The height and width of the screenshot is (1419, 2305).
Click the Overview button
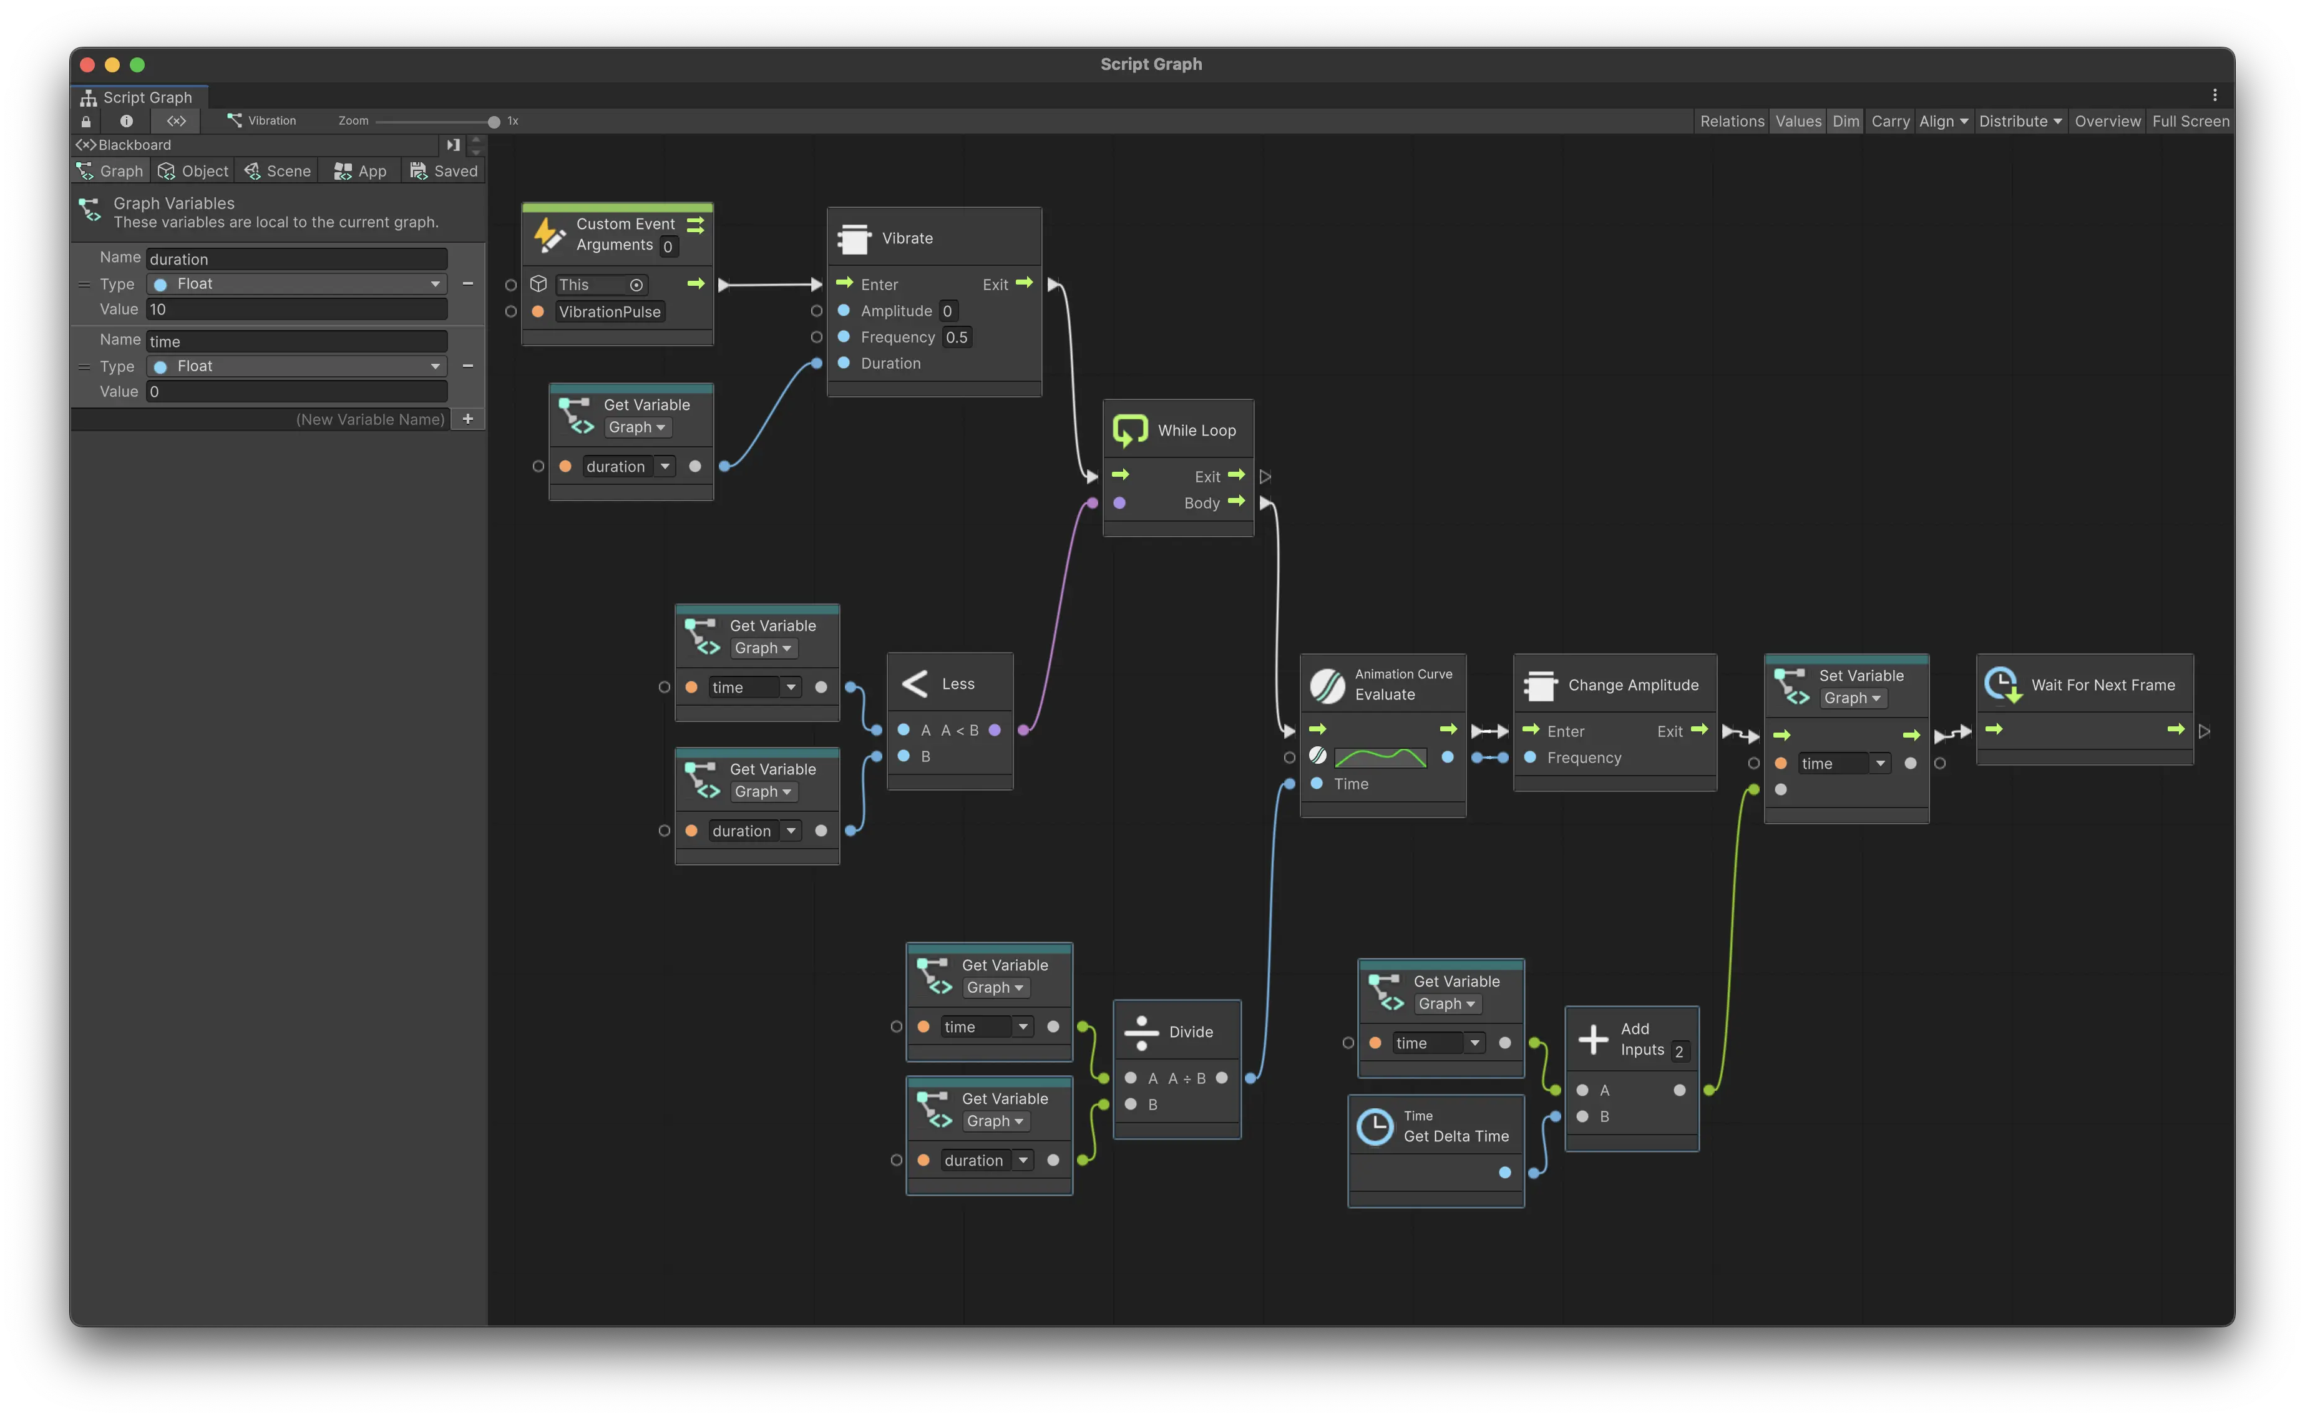tap(2107, 121)
